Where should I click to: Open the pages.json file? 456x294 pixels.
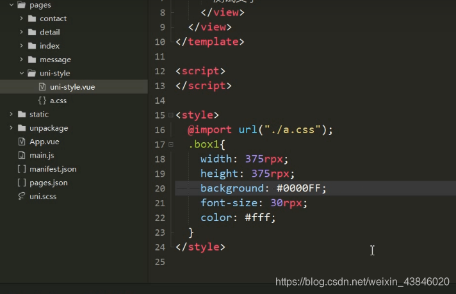[49, 183]
